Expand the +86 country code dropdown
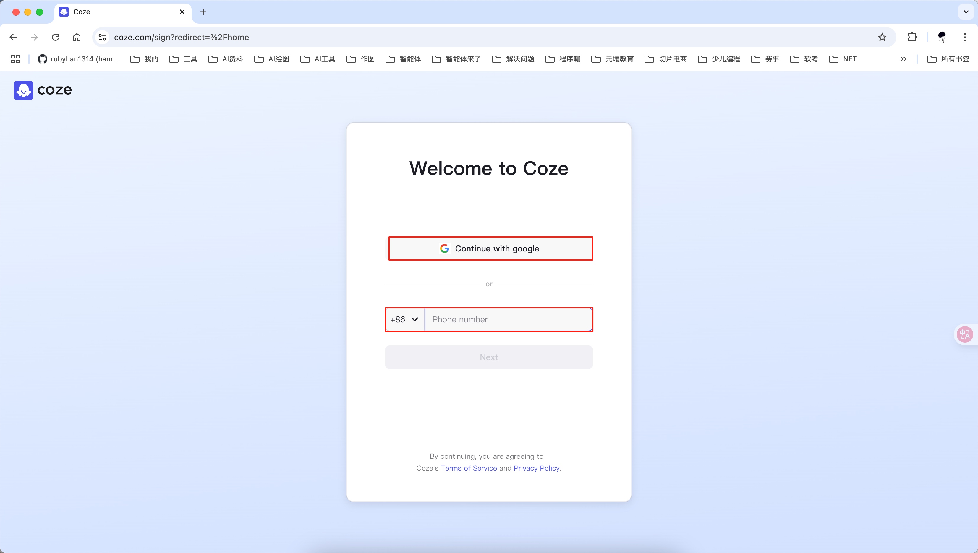Viewport: 978px width, 553px height. coord(405,319)
